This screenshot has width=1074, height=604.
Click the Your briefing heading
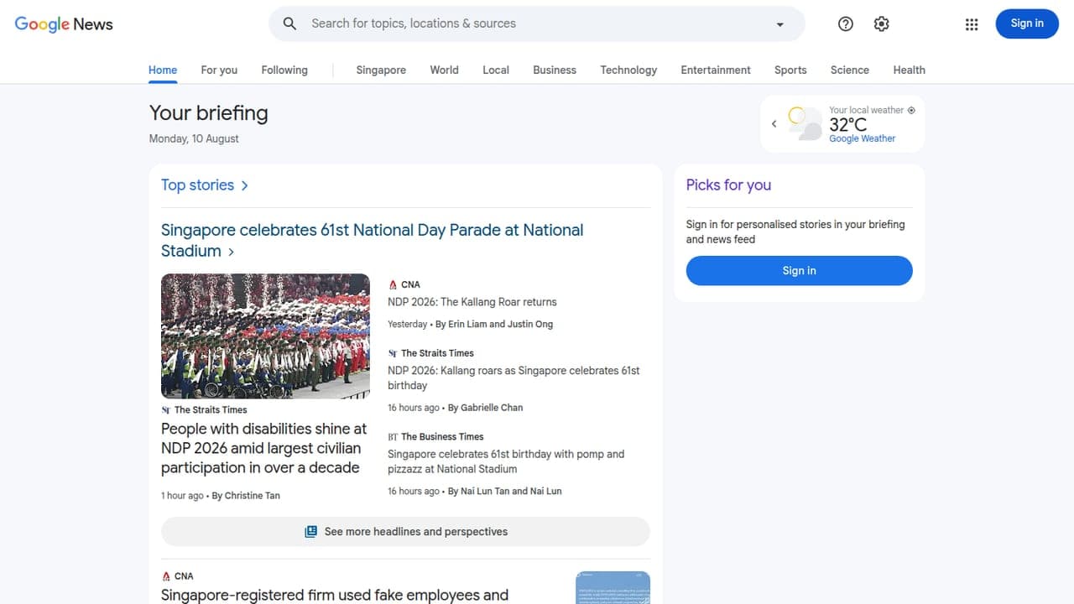[208, 113]
